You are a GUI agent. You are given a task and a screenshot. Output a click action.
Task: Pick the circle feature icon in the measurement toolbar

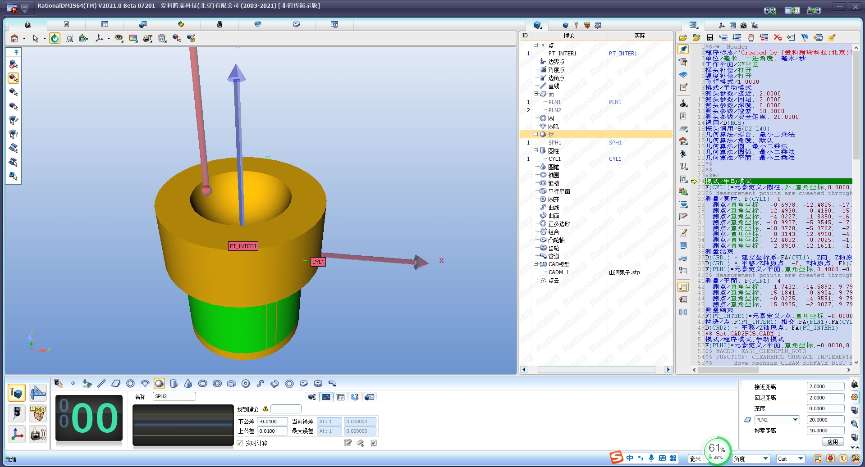pyautogui.click(x=130, y=384)
